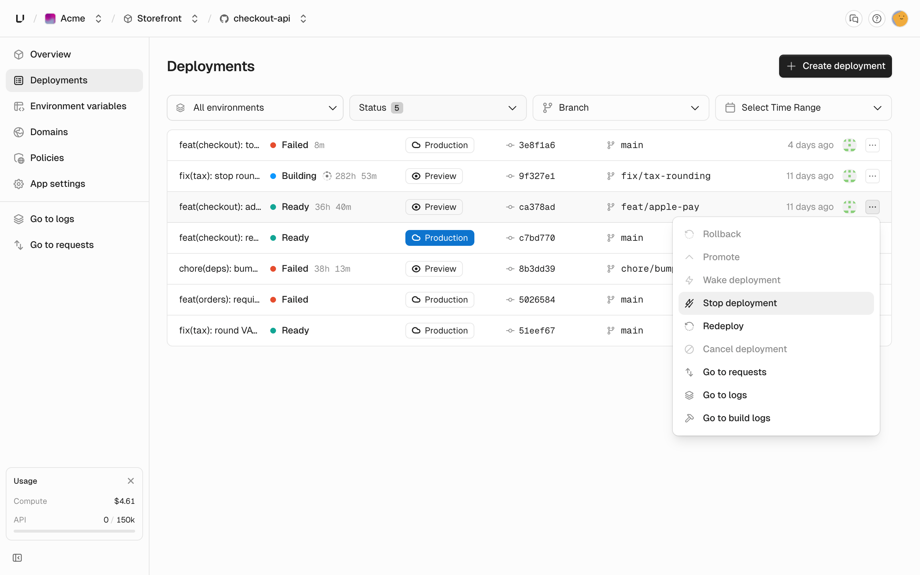Click the Acme workspace color icon
The width and height of the screenshot is (920, 575).
tap(50, 18)
